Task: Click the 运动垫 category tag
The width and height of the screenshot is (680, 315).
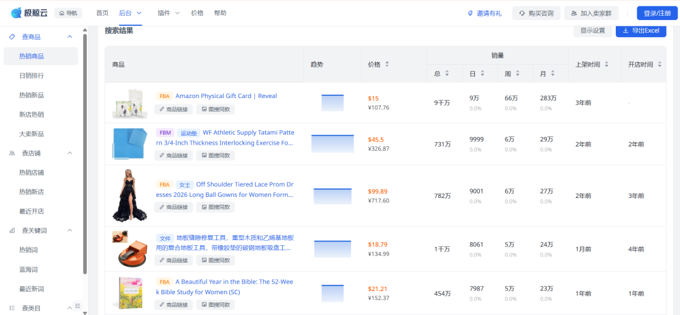Action: (x=188, y=133)
